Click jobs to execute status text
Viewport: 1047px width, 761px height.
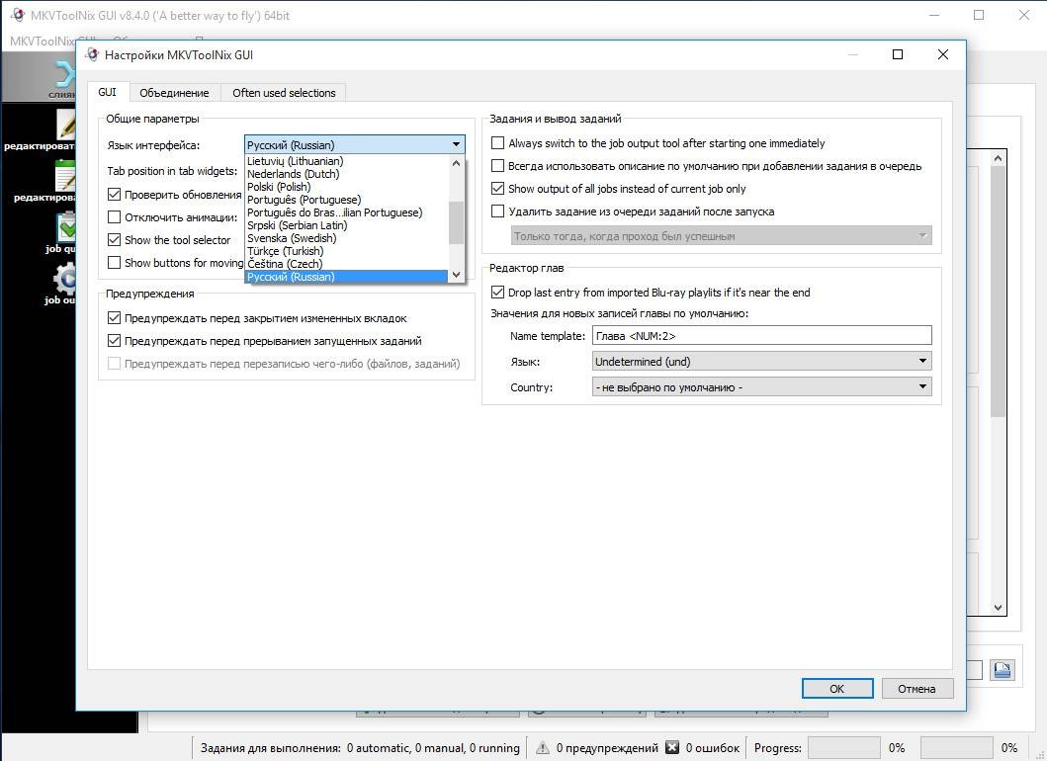[360, 748]
